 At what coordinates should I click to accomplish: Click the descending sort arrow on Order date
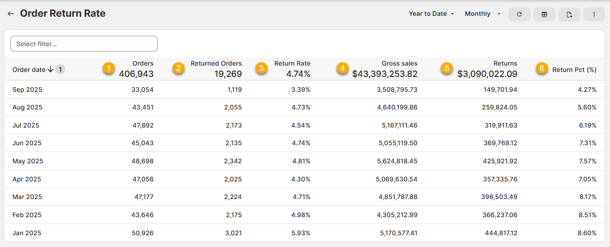coord(50,70)
